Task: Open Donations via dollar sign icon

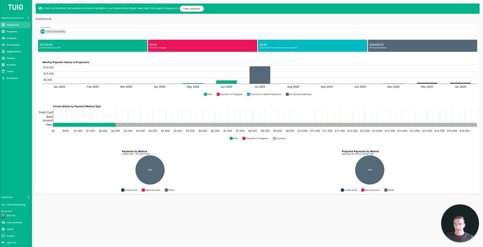Action: click(x=3, y=78)
